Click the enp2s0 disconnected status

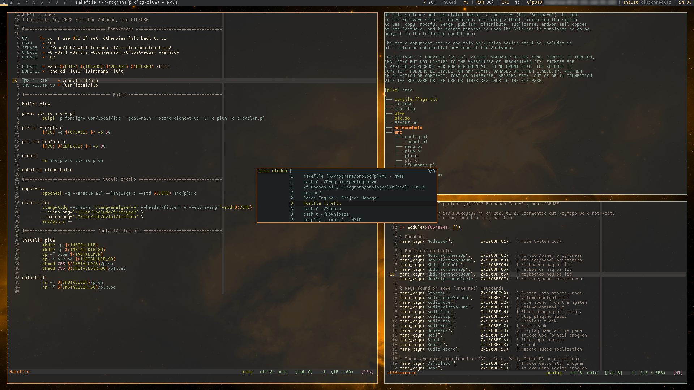[647, 2]
